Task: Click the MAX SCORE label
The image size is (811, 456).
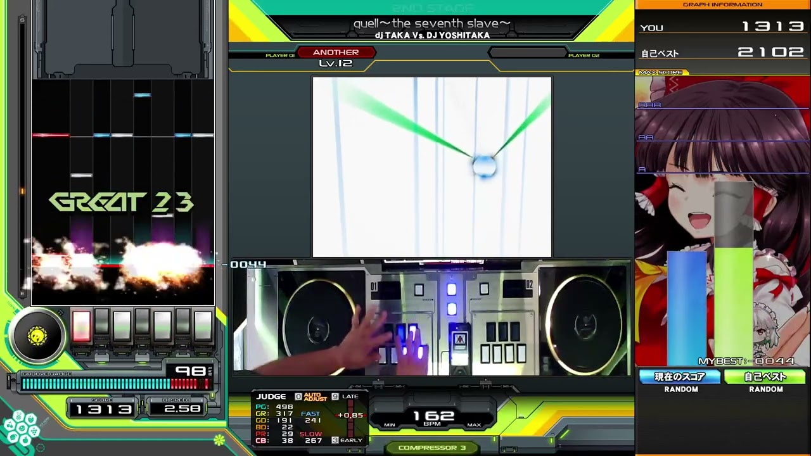Action: pyautogui.click(x=661, y=73)
